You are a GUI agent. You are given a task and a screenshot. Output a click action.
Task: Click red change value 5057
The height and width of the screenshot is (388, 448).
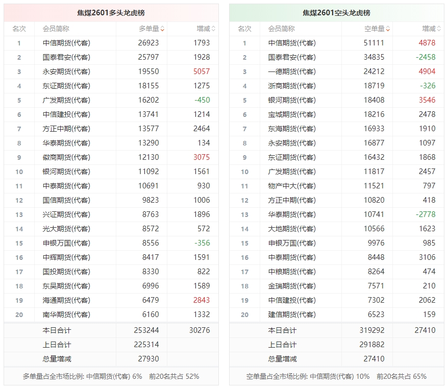click(202, 71)
